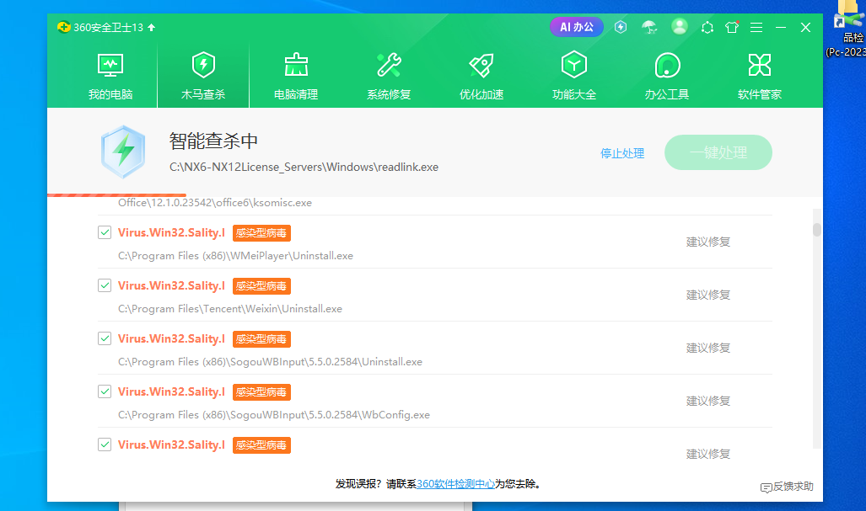The height and width of the screenshot is (511, 866).
Task: Click 建议修复 for WMeiPlayer Uninstall.exe
Action: point(708,242)
